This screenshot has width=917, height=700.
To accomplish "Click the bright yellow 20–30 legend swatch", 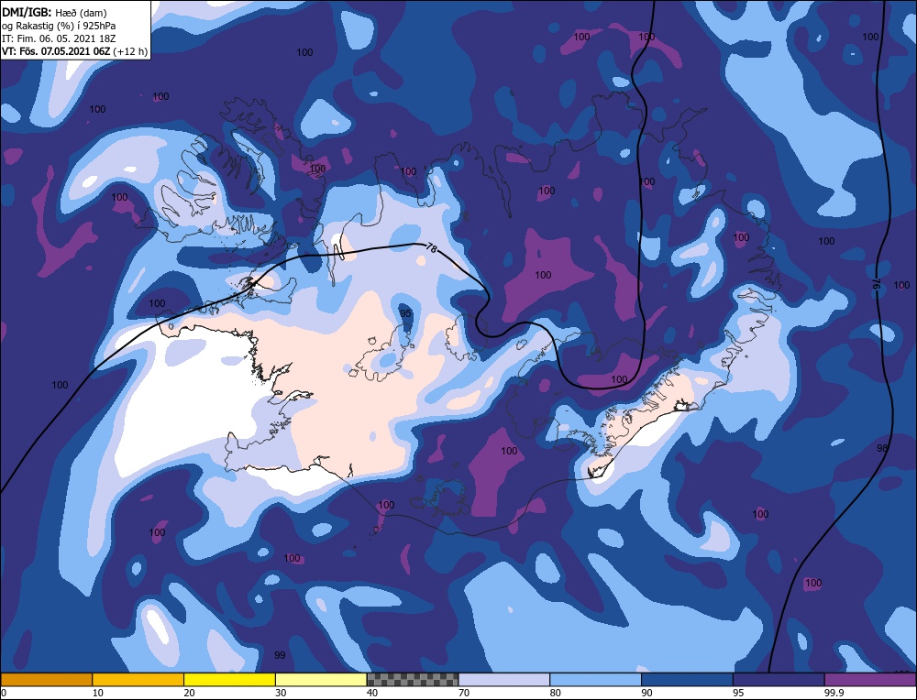I will 229,680.
